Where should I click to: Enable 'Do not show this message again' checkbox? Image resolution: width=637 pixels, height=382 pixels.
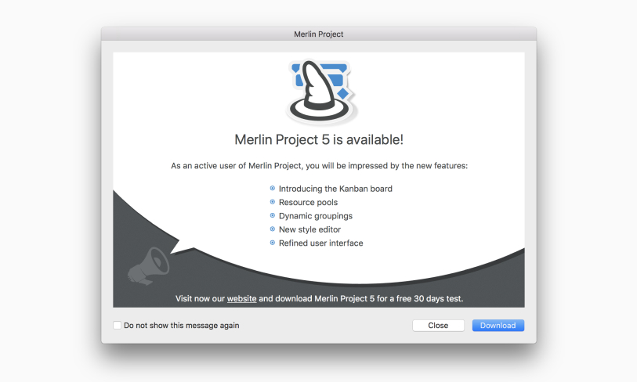117,325
